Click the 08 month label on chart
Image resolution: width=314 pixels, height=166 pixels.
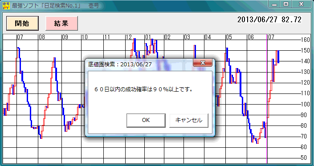(x=42, y=37)
